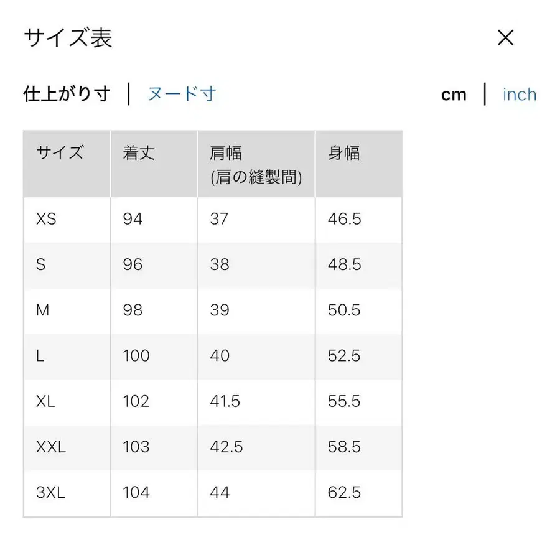
Task: Close the サイズ表 dialog
Action: pos(506,38)
